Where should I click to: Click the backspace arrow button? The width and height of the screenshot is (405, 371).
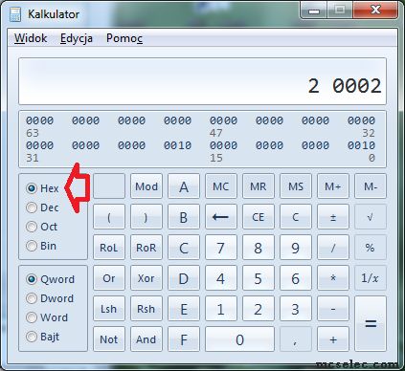click(x=221, y=217)
